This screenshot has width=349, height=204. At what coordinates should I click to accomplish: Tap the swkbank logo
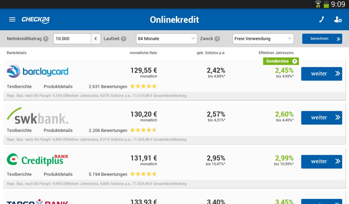click(38, 116)
